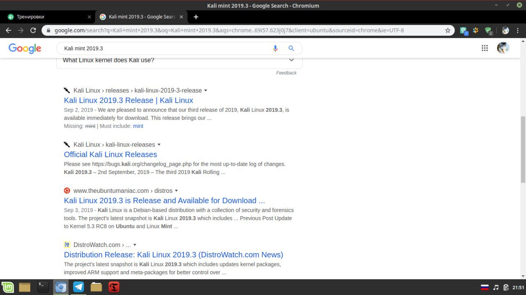The height and width of the screenshot is (295, 526).
Task: Open the Google apps grid
Action: tap(485, 48)
